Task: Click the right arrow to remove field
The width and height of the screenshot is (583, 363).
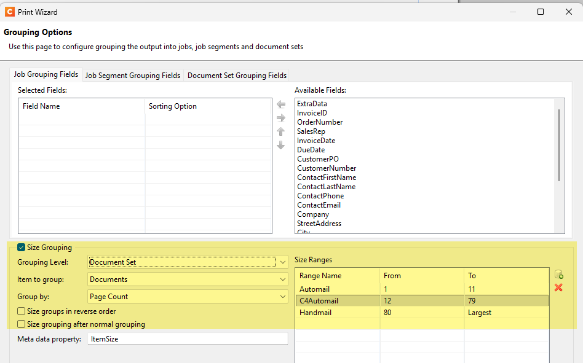Action: coord(281,118)
